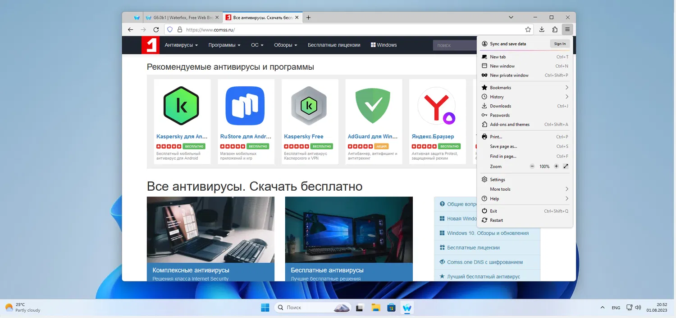Click the Waterfox taskbar icon
This screenshot has height=318, width=676.
[x=407, y=308]
